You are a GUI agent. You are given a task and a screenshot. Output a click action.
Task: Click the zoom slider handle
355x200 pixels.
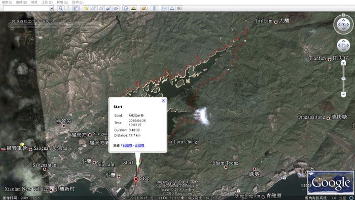tap(343, 78)
